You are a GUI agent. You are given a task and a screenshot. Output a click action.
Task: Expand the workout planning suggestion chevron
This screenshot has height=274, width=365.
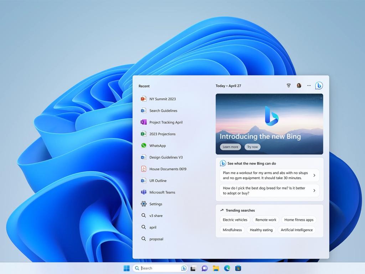point(314,175)
